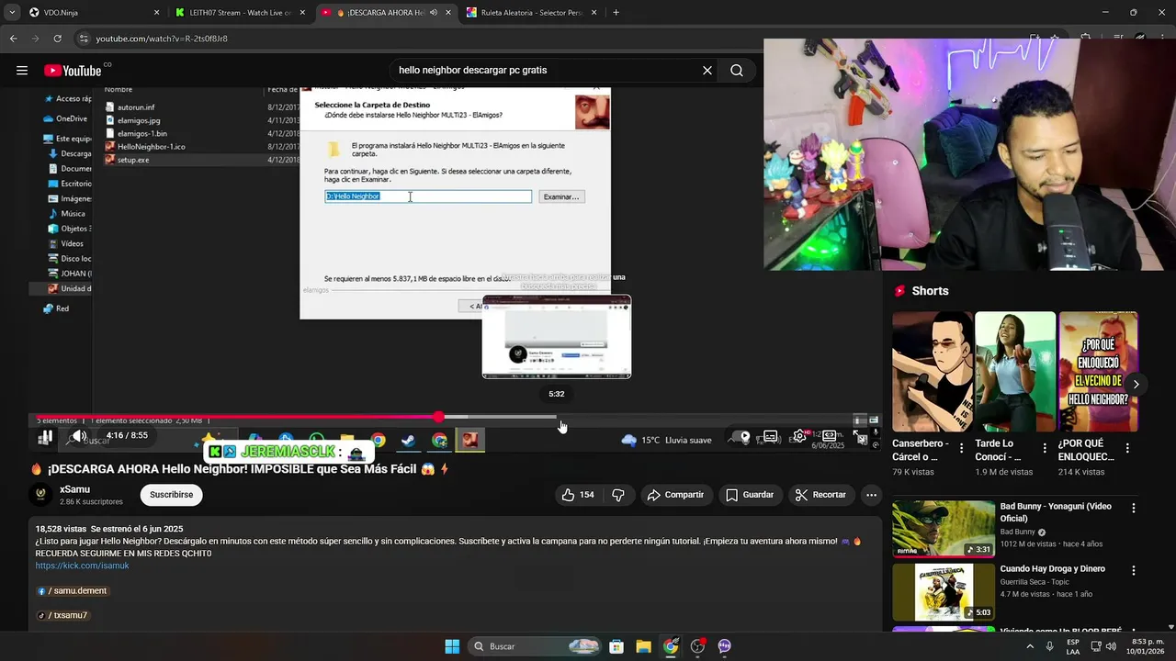Toggle subtitles in the video player
This screenshot has height=661, width=1176.
771,436
